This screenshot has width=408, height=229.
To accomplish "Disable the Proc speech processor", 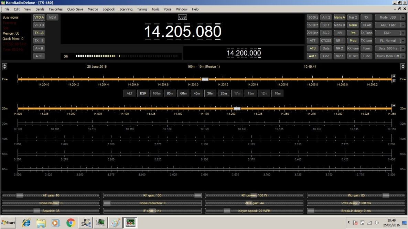I will pyautogui.click(x=353, y=41).
